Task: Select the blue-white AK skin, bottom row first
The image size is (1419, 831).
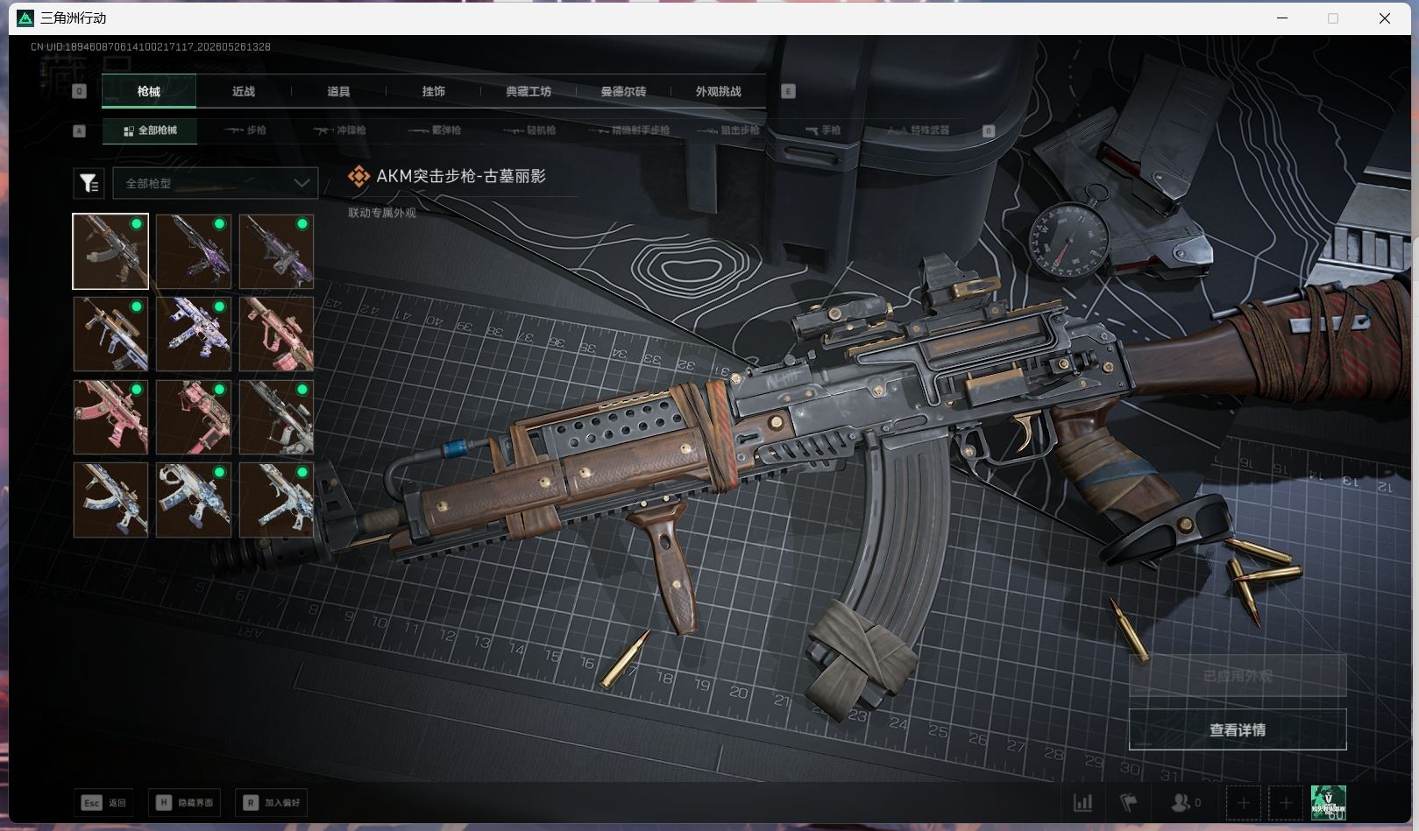Action: point(110,499)
